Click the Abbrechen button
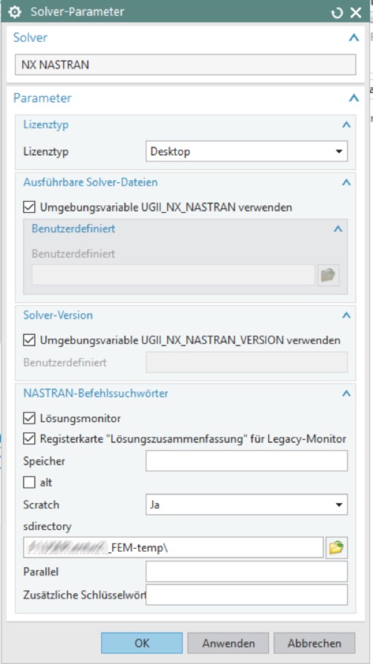Viewport: 373px width, 664px height. click(x=314, y=643)
